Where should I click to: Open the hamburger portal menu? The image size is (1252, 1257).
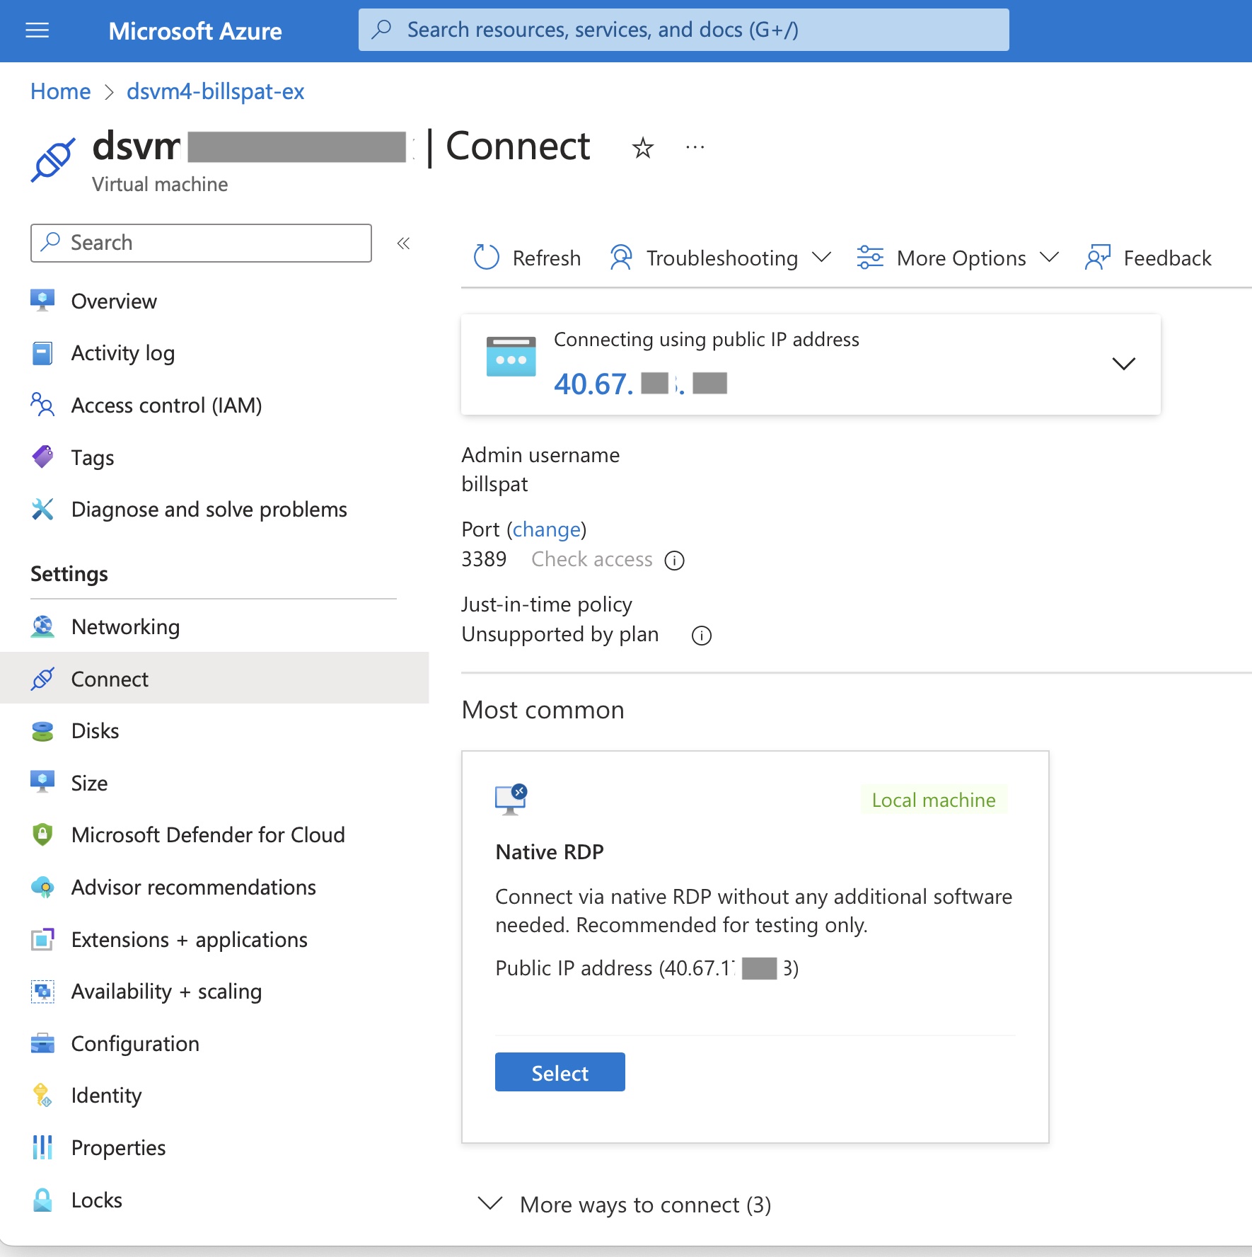[37, 30]
